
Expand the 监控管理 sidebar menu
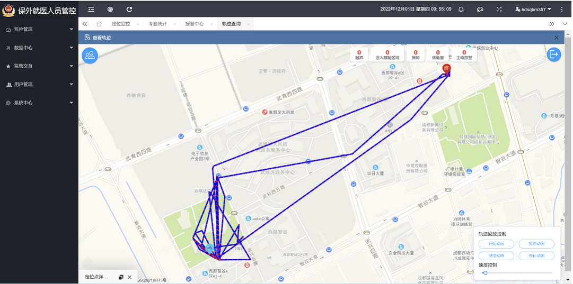pyautogui.click(x=39, y=29)
